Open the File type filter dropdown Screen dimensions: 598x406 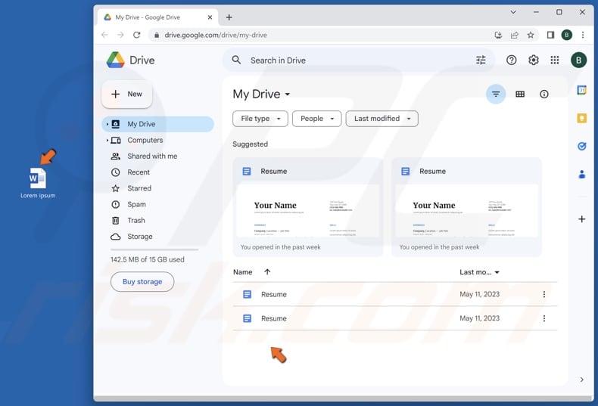click(x=260, y=119)
